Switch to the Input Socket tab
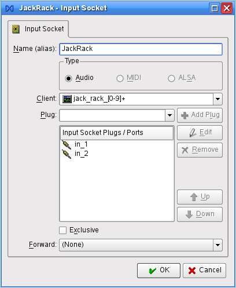 [38, 29]
